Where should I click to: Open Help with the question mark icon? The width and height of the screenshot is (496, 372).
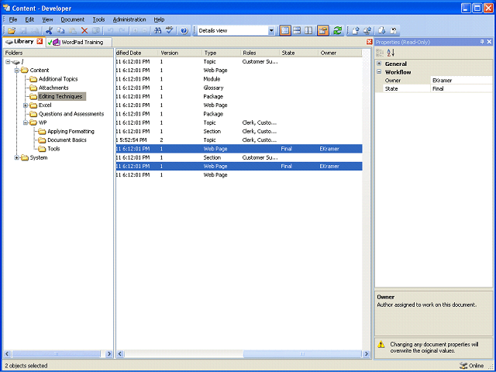pyautogui.click(x=184, y=31)
